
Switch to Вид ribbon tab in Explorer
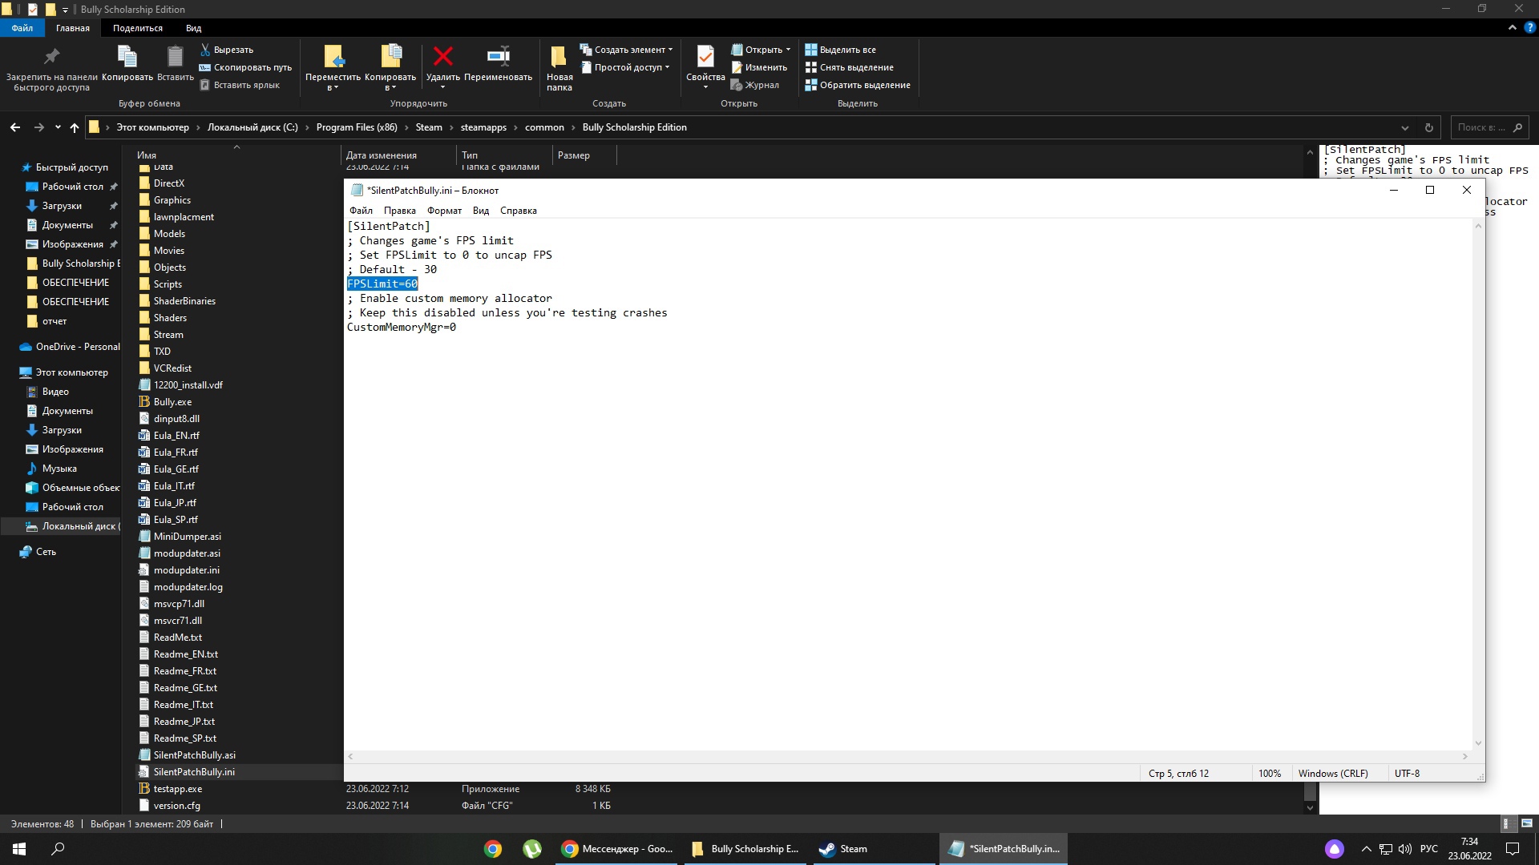click(193, 28)
